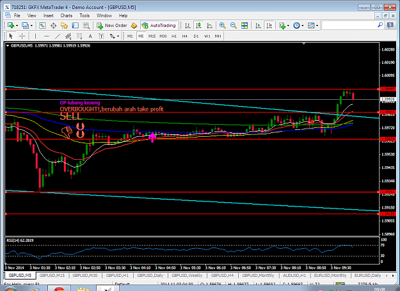This screenshot has height=291, width=400.
Task: Open the chat notifications icon
Action: click(x=390, y=25)
